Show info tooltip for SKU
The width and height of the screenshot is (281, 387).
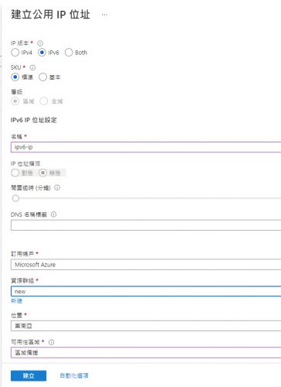coord(32,67)
